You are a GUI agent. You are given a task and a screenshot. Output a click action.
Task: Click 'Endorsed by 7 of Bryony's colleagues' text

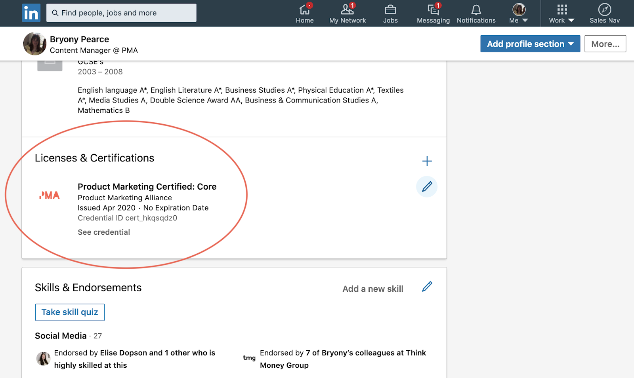[343, 359]
